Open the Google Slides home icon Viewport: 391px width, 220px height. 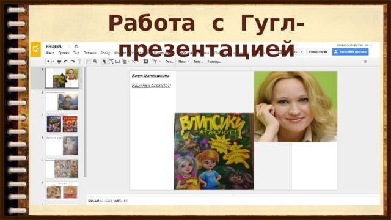pyautogui.click(x=35, y=49)
